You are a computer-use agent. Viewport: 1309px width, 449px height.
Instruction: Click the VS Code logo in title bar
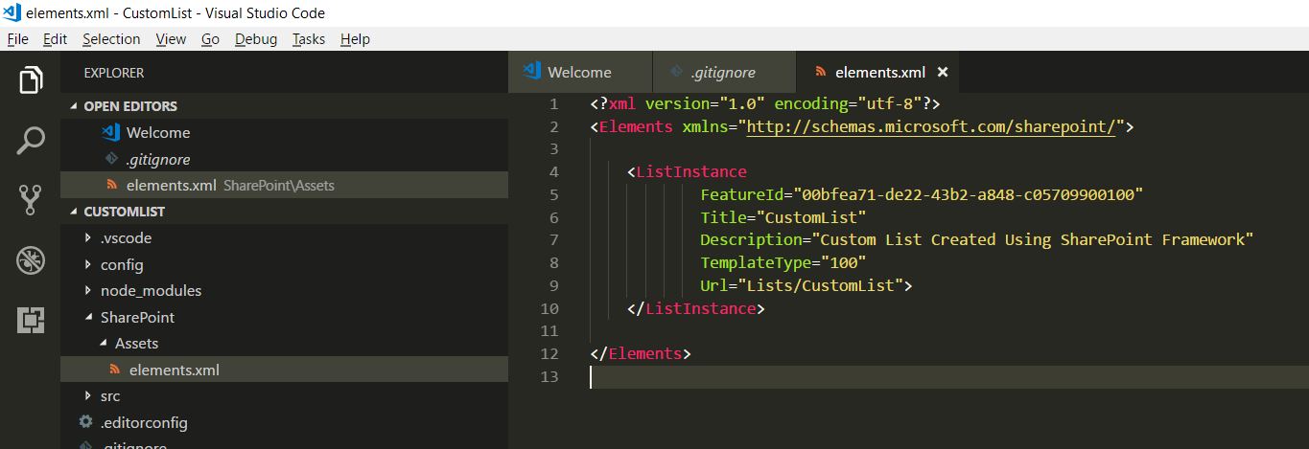click(12, 12)
